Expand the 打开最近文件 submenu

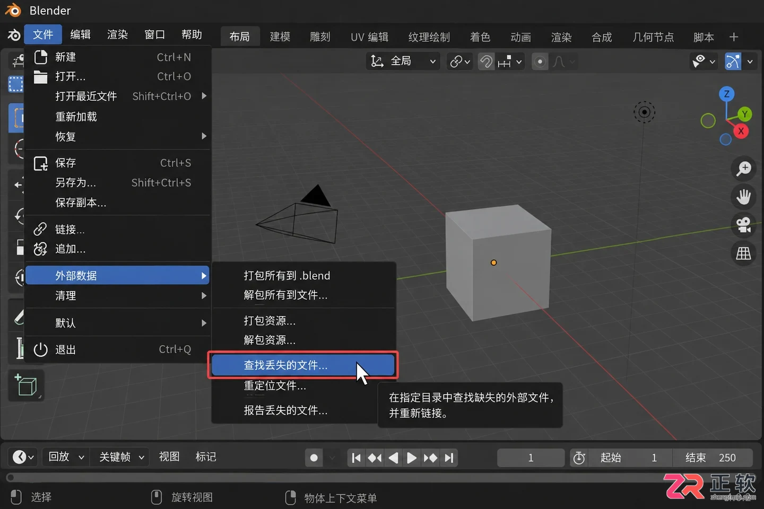(118, 96)
